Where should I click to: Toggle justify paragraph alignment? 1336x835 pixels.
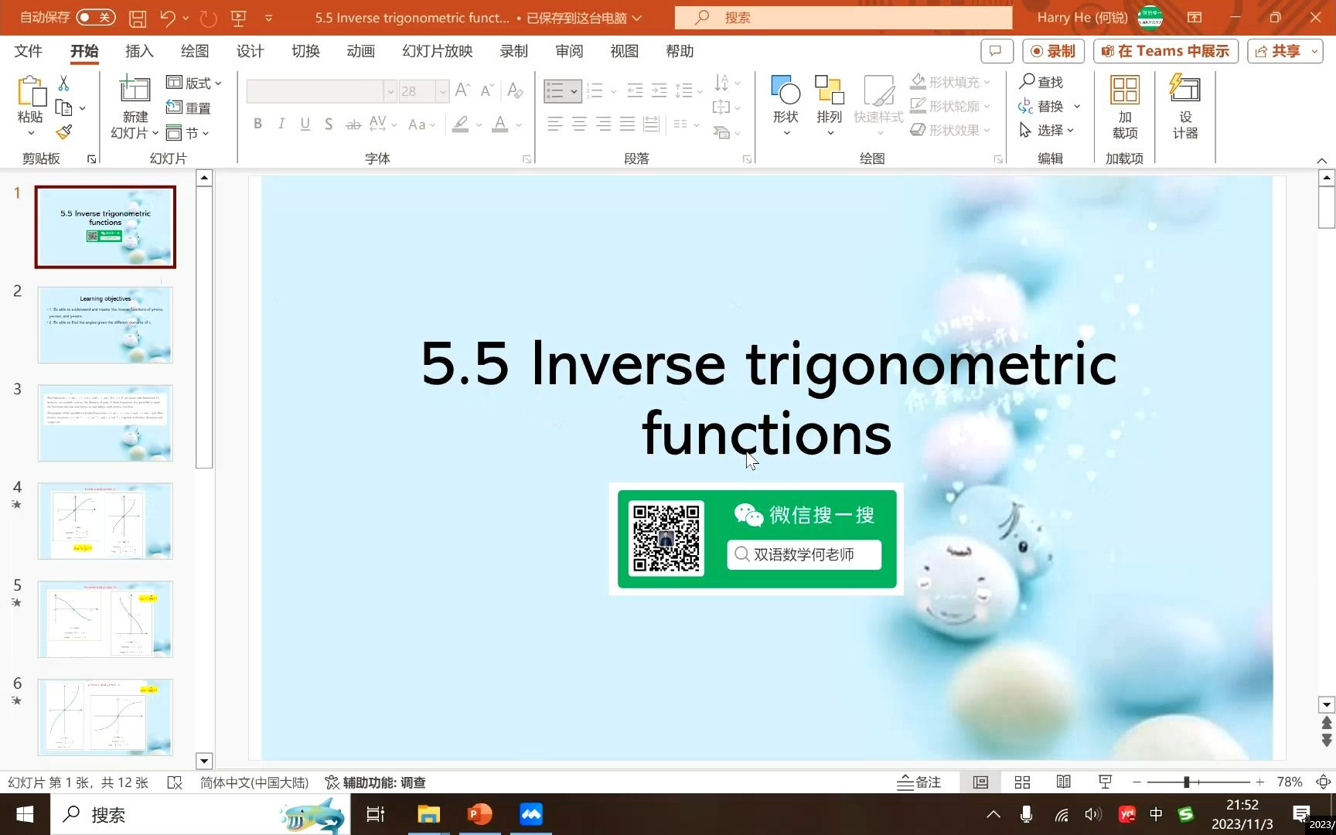coord(627,124)
